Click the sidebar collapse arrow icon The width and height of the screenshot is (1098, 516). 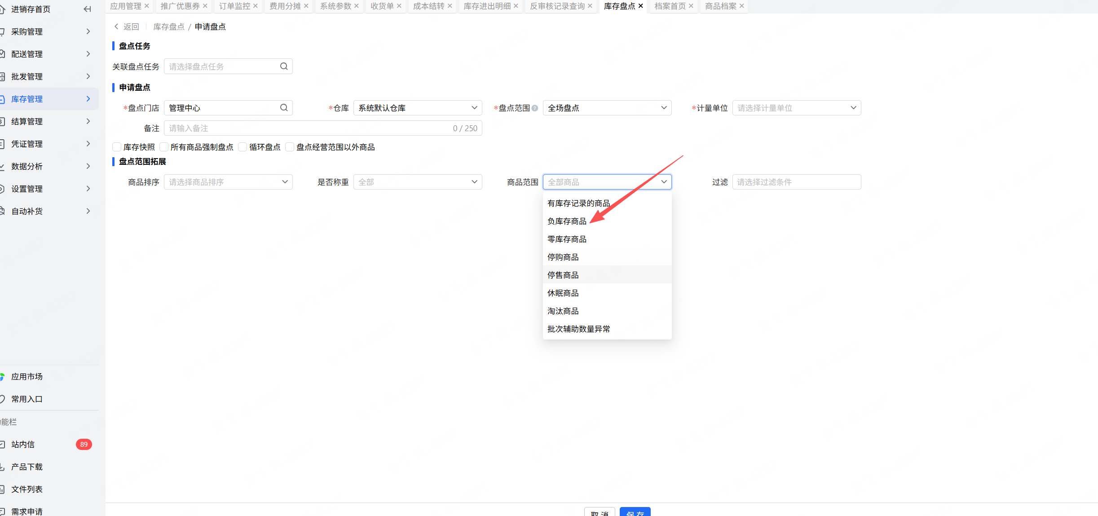click(88, 9)
